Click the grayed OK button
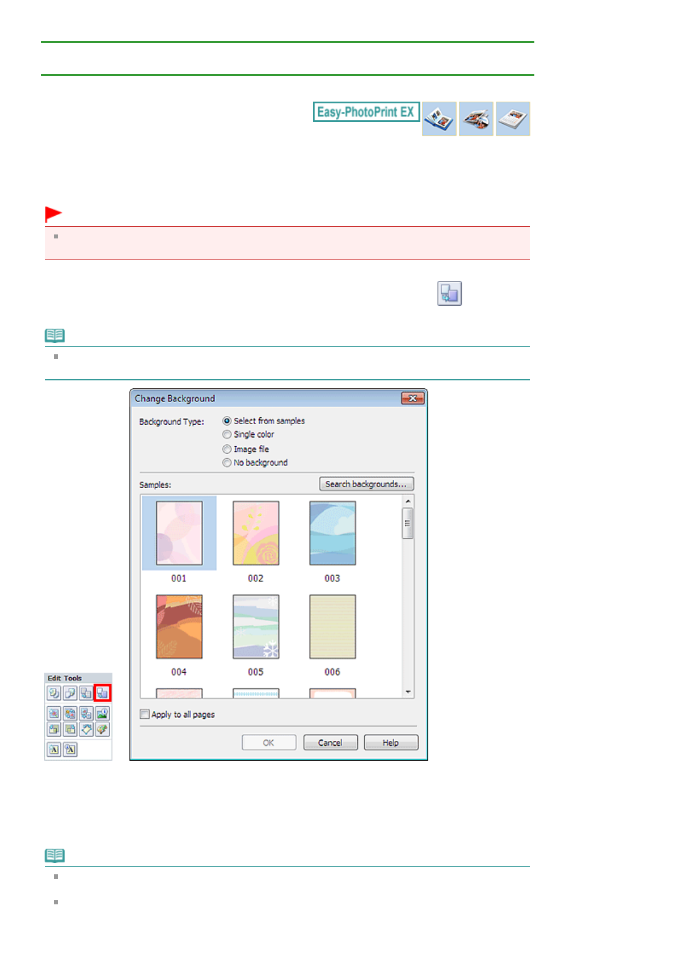The image size is (675, 956). (269, 743)
